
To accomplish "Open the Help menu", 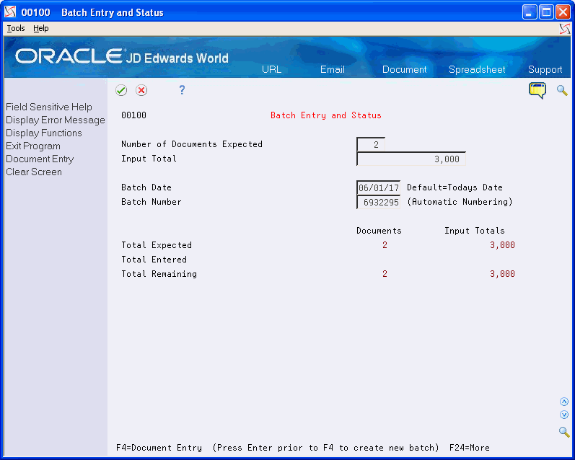I will [40, 28].
